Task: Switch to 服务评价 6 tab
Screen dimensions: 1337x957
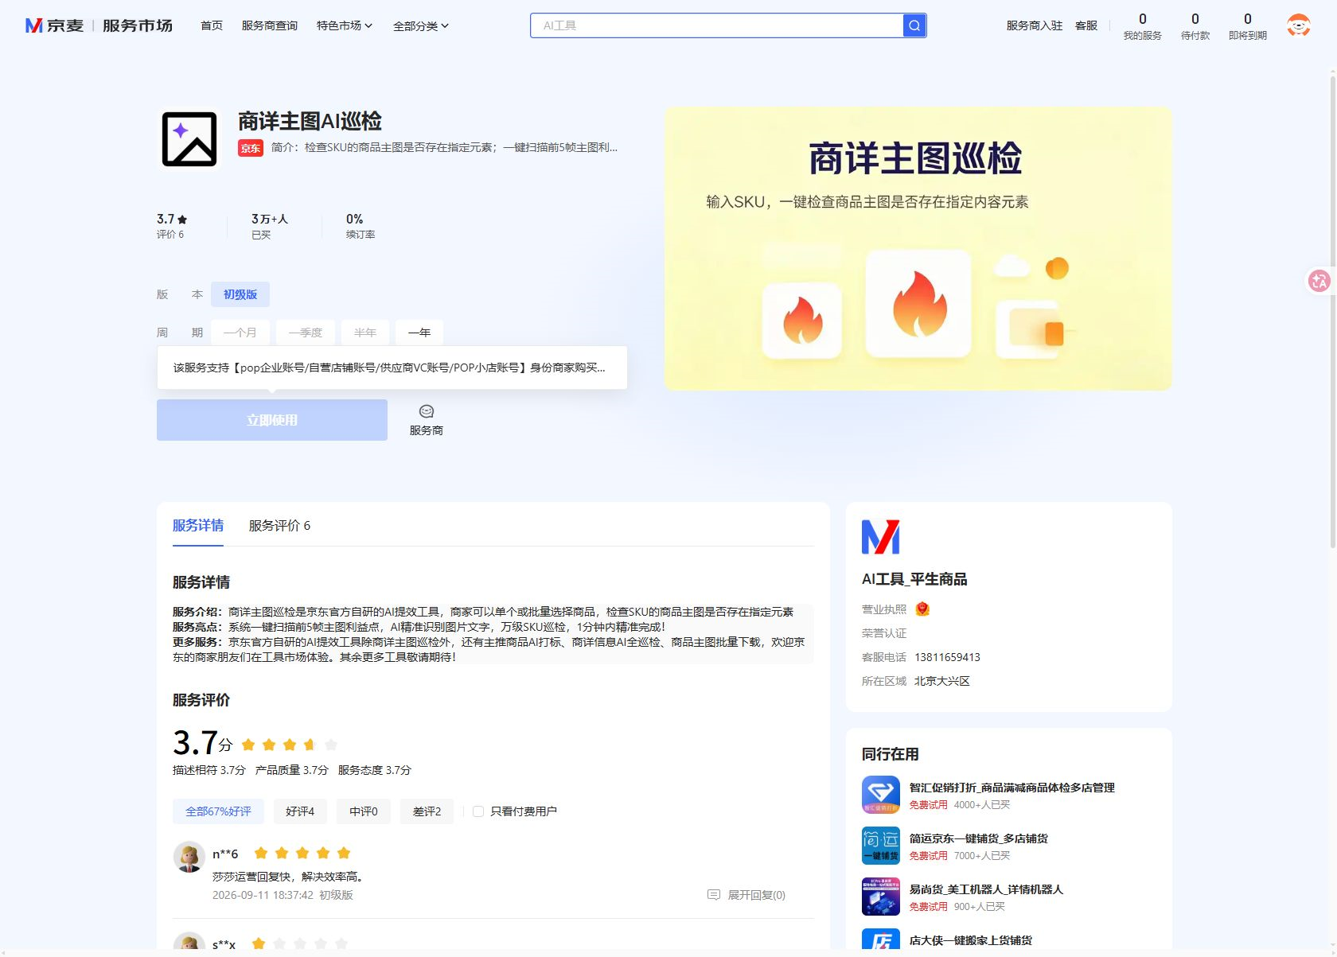Action: pyautogui.click(x=279, y=526)
